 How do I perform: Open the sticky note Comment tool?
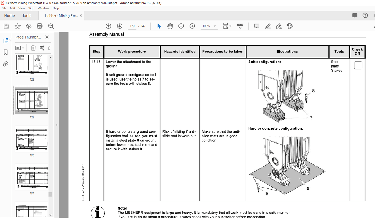[x=256, y=26]
